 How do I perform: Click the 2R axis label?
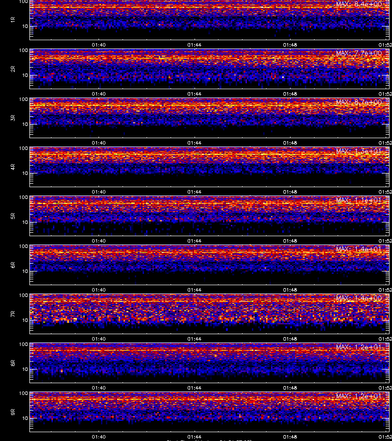[x=13, y=69]
